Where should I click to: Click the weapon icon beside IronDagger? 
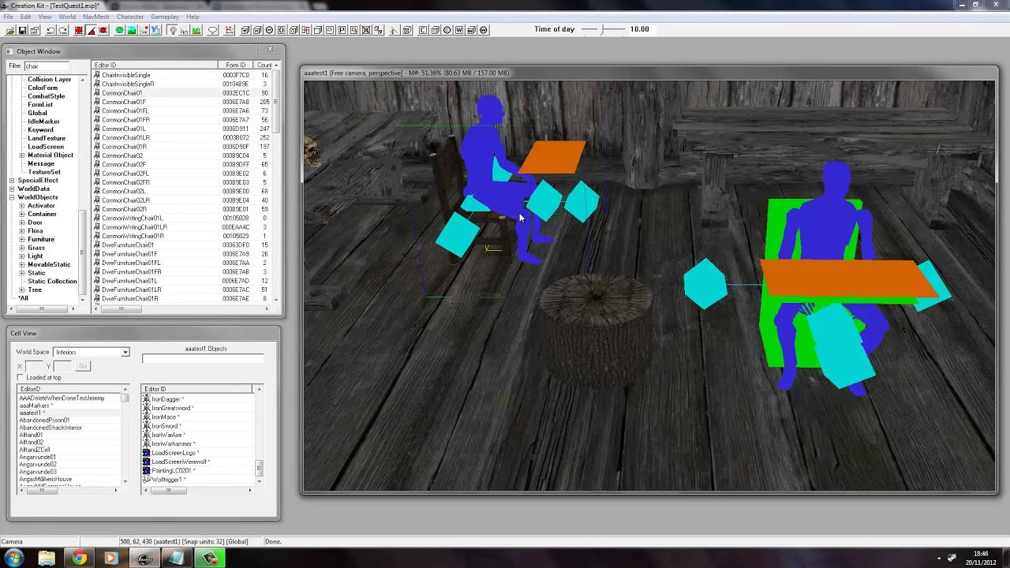[x=146, y=399]
